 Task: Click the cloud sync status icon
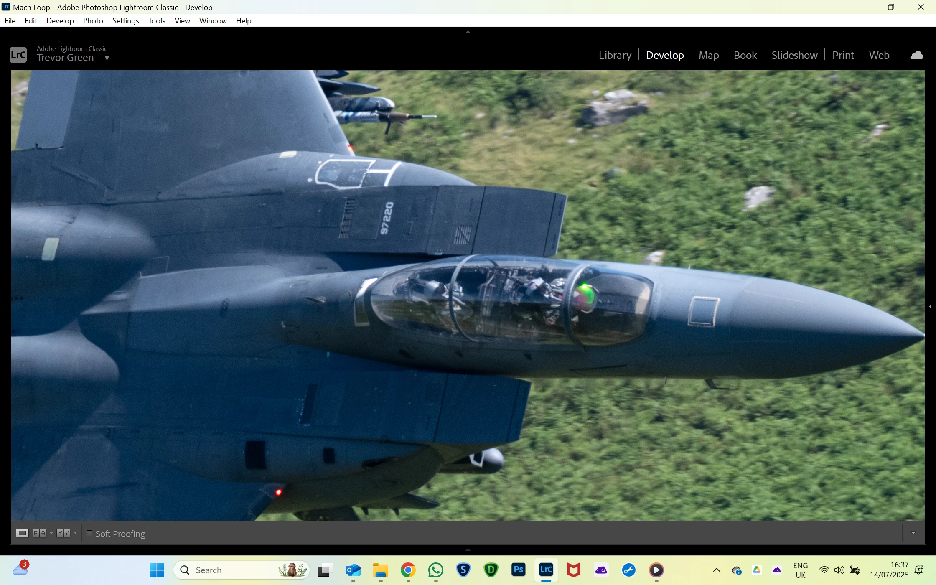tap(916, 55)
